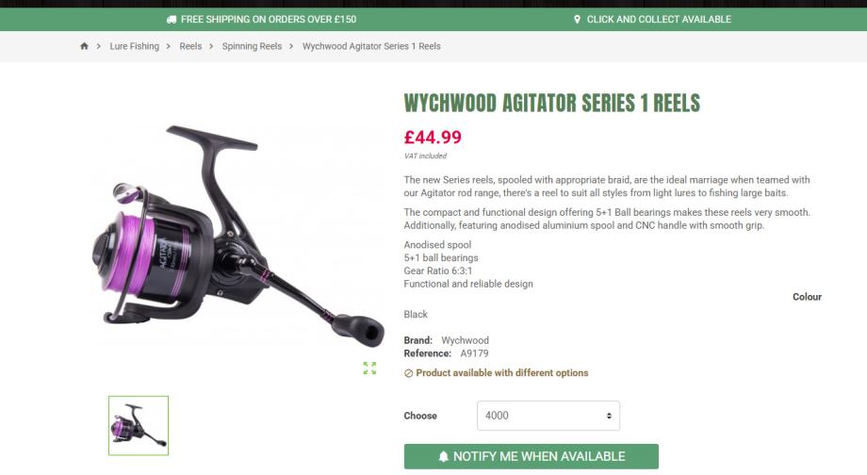Navigate to Lure Fishing breadcrumb

pyautogui.click(x=135, y=46)
